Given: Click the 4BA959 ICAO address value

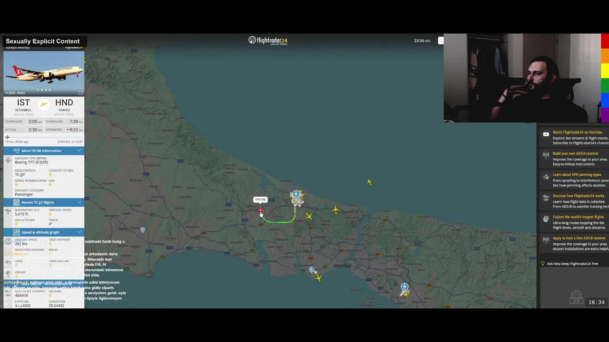Looking at the screenshot, I should coord(22,295).
